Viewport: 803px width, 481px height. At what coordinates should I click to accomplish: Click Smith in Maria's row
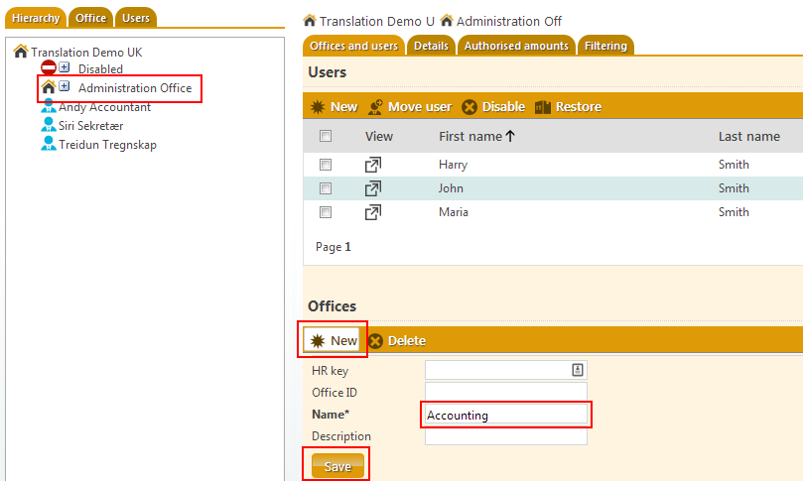click(x=734, y=212)
